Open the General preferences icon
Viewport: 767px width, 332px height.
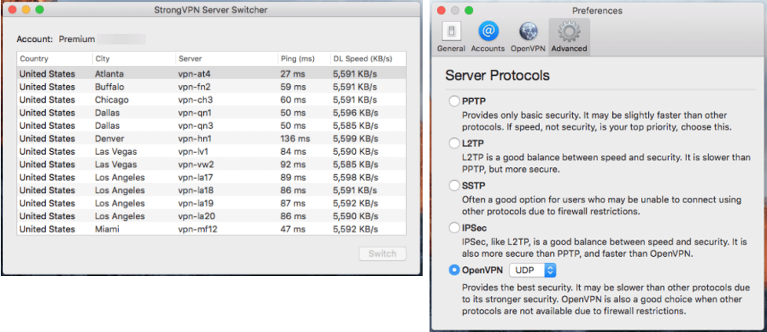click(x=451, y=37)
